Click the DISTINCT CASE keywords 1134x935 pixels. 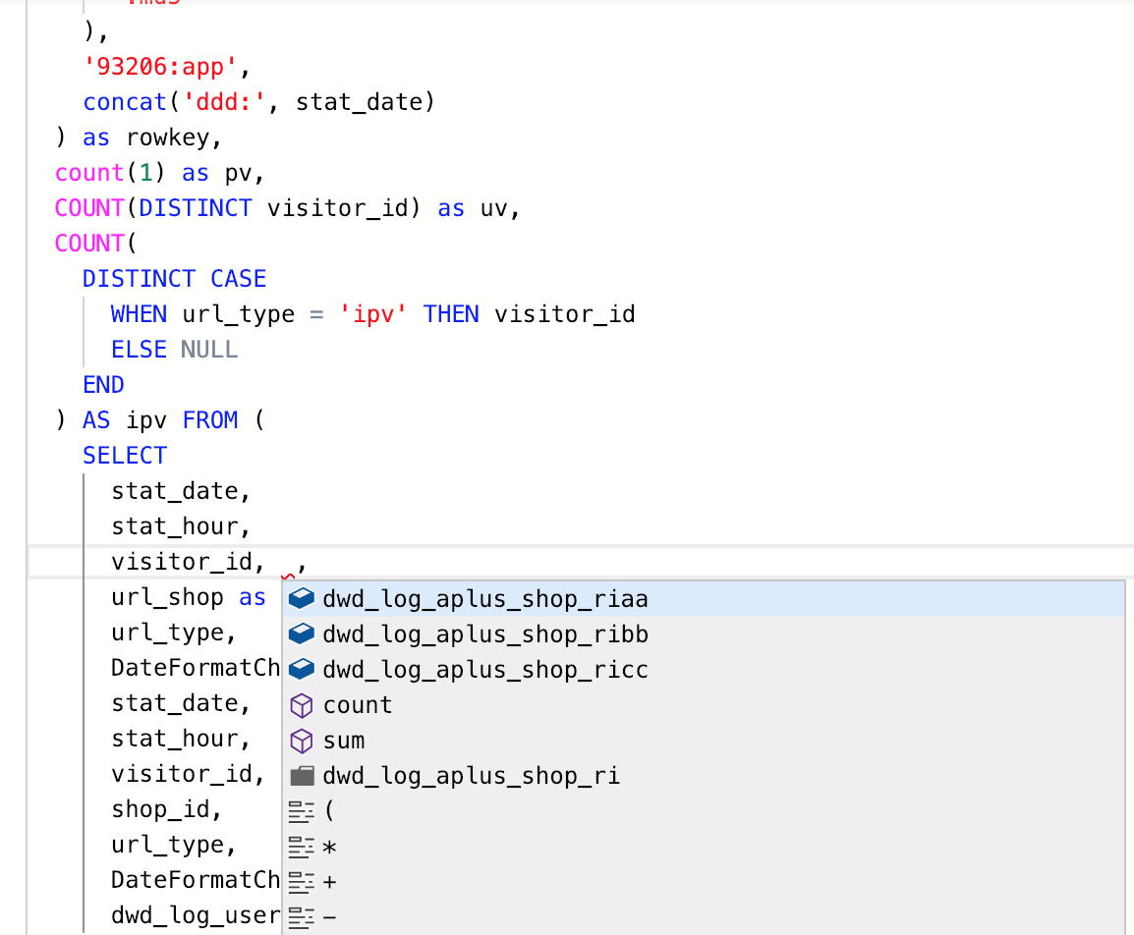(x=174, y=279)
